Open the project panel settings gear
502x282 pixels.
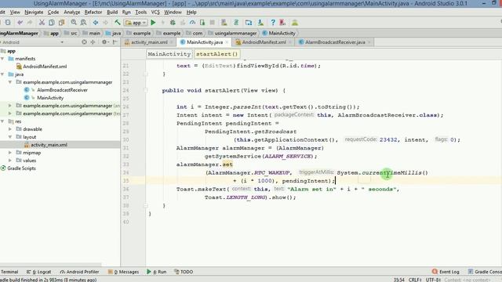(x=104, y=42)
